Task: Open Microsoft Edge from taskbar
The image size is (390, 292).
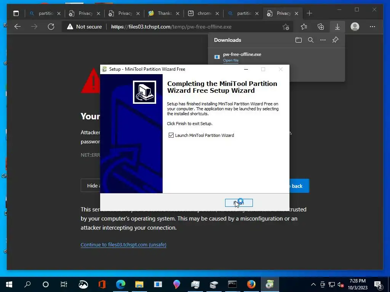Action: (x=121, y=284)
